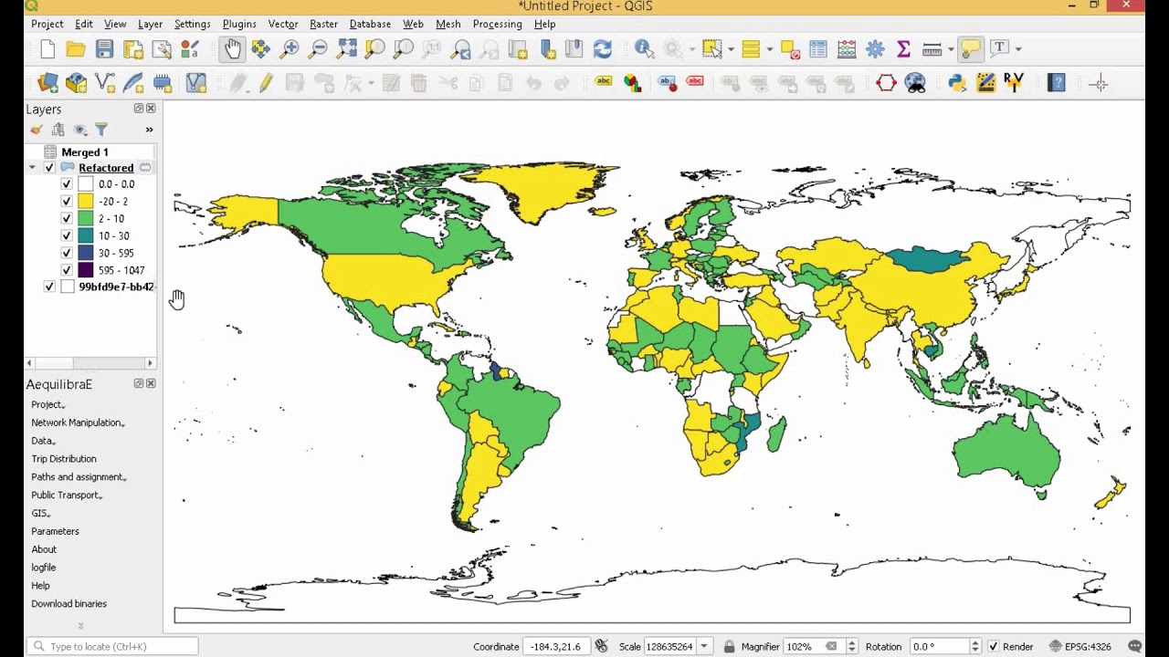This screenshot has width=1169, height=657.
Task: Open the text annotation tool dropdown arrow
Action: (x=1018, y=49)
